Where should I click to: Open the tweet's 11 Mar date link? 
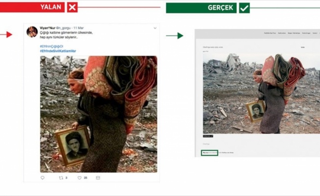coord(79,28)
